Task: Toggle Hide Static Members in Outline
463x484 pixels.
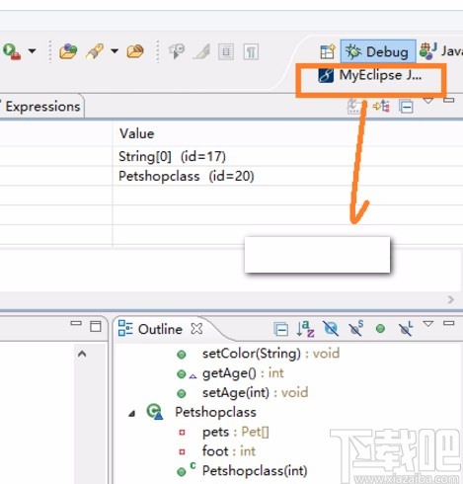Action: coord(356,329)
